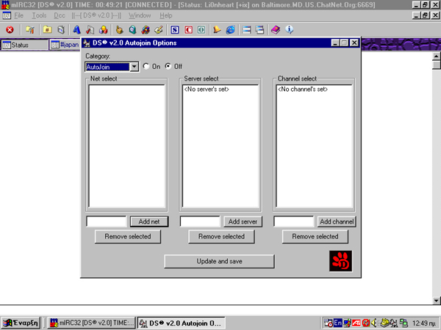Image resolution: width=441 pixels, height=330 pixels.
Task: Open the Tools menu
Action: (x=39, y=15)
